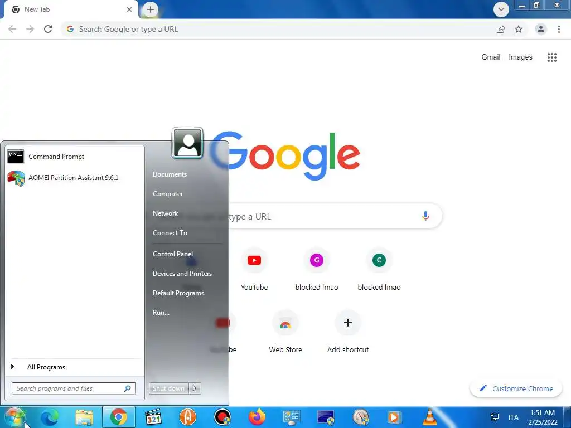The image size is (571, 428).
Task: Select Run... in the Start menu
Action: [161, 313]
